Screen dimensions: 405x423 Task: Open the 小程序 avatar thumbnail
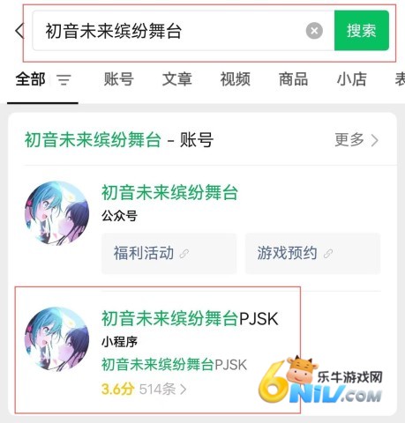pos(56,339)
